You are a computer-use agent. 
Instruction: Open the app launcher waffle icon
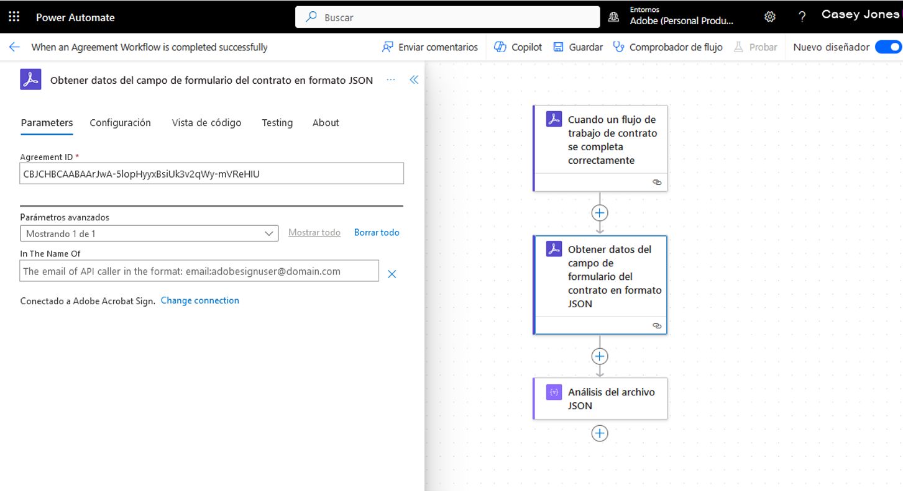[x=14, y=17]
